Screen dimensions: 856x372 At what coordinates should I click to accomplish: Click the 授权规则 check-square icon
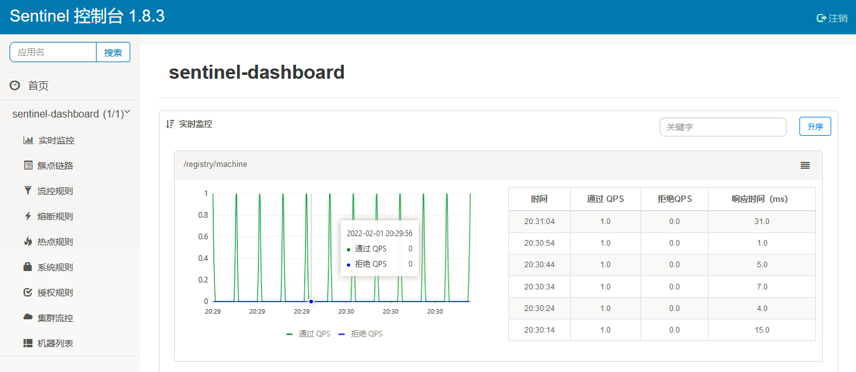[x=28, y=292]
